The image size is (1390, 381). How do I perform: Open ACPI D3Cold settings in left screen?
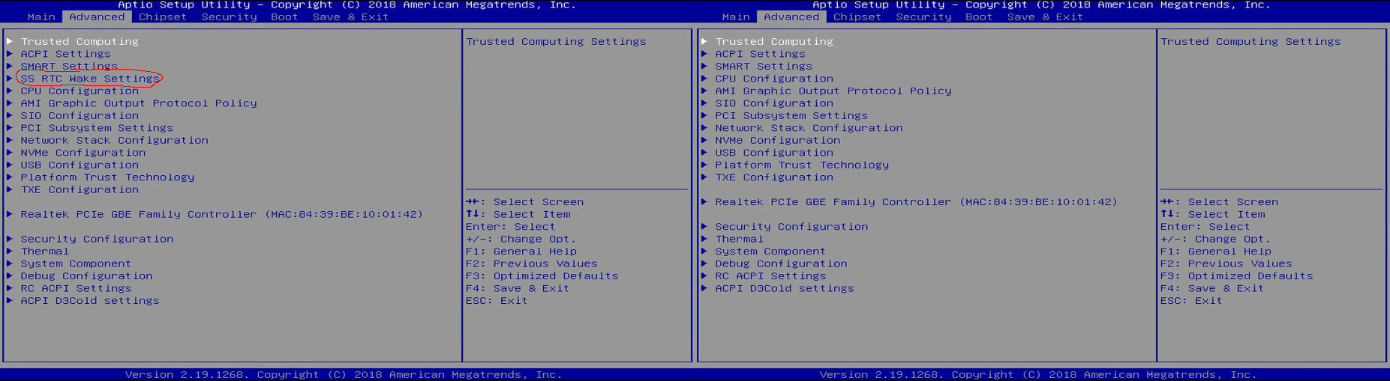(90, 301)
